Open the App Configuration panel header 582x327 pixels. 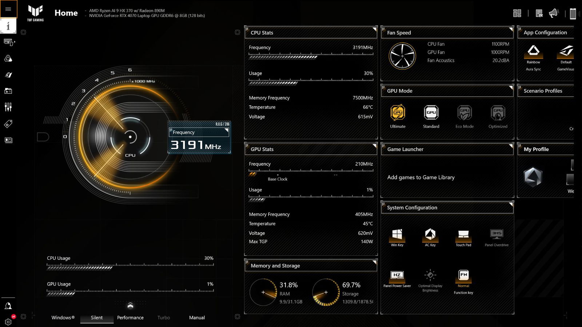[x=545, y=32]
